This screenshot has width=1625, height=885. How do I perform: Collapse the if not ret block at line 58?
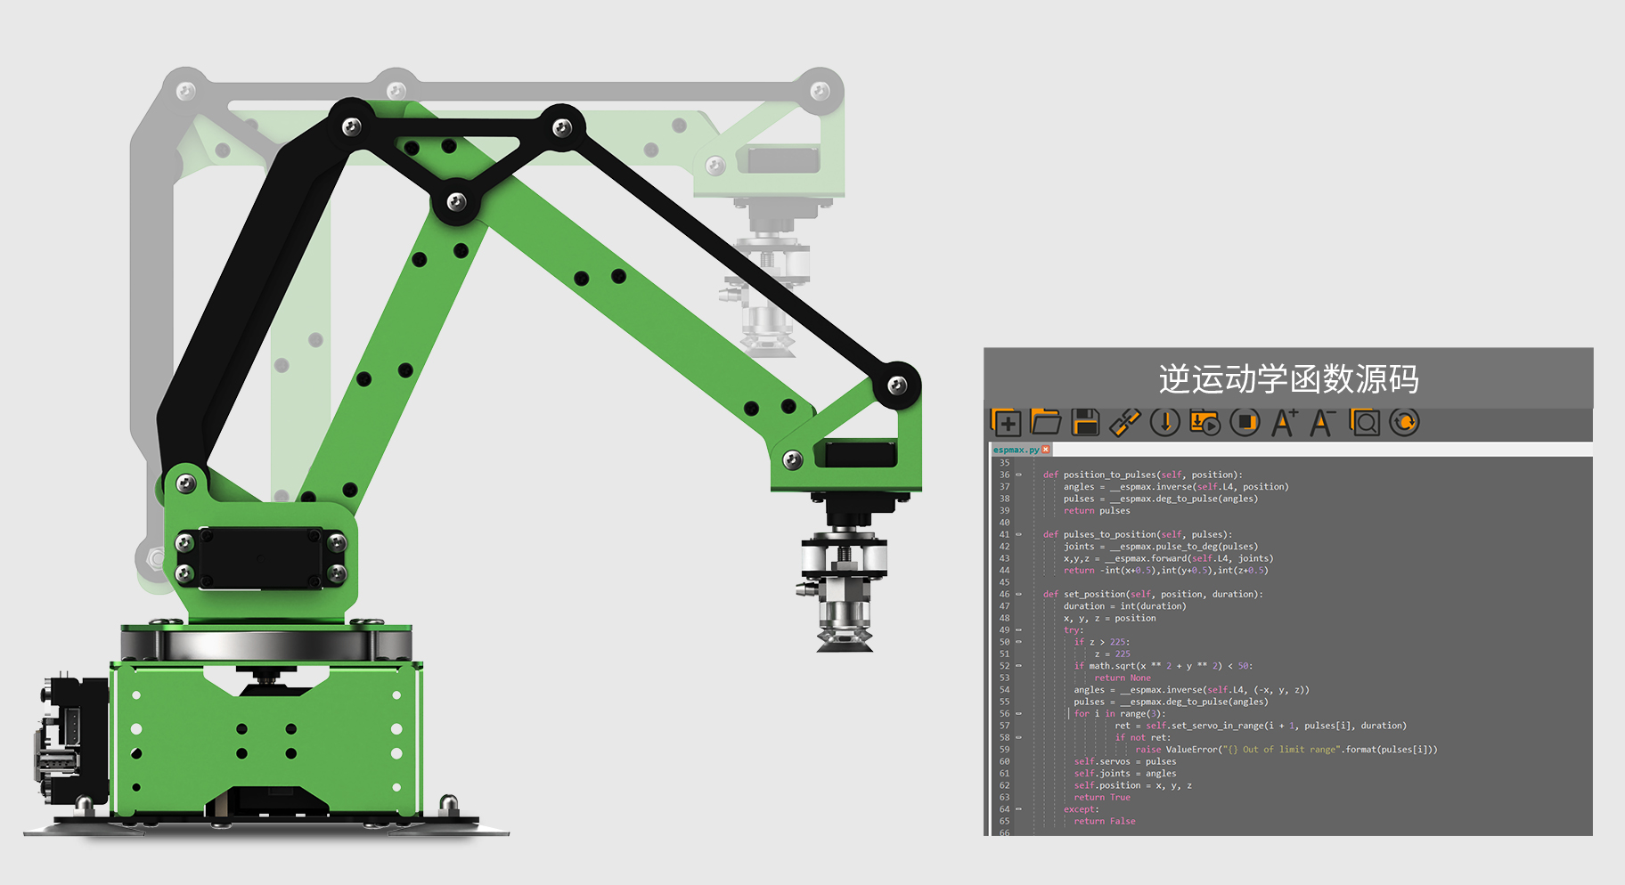pyautogui.click(x=1018, y=738)
